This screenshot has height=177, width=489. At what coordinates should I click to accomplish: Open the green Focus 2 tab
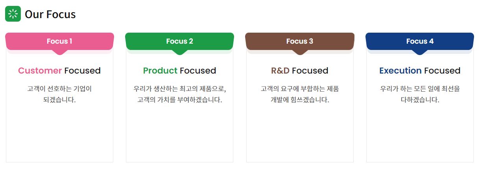coord(180,41)
